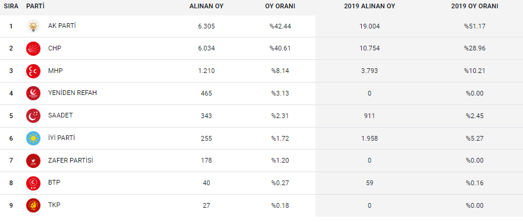Click the 2019 ALINAN OY column header

coord(369,7)
